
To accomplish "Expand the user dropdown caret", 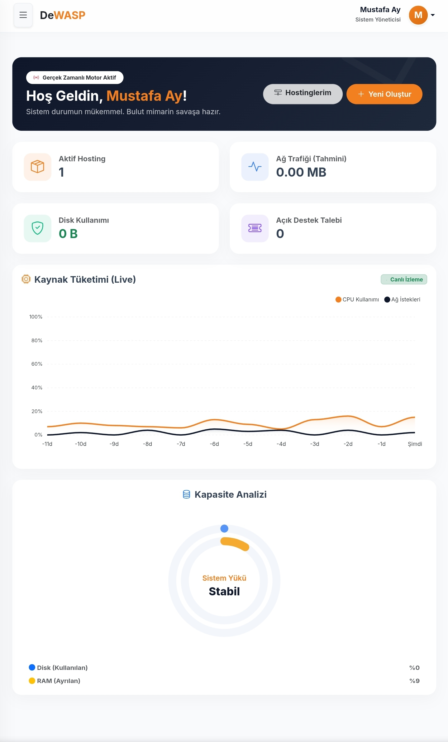I will click(x=433, y=15).
